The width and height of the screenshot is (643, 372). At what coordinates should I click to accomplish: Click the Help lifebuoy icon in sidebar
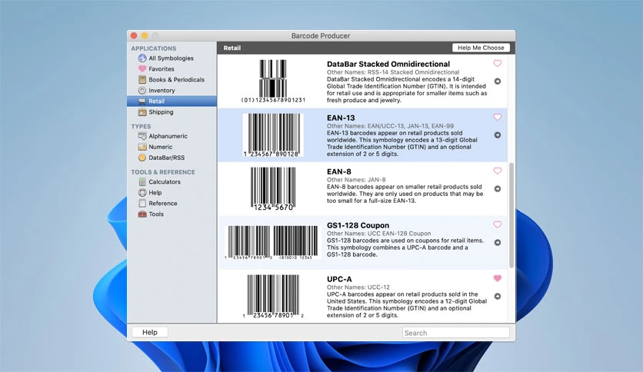coord(142,193)
